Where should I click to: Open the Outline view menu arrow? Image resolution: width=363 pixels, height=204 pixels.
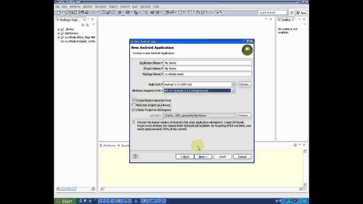(305, 24)
